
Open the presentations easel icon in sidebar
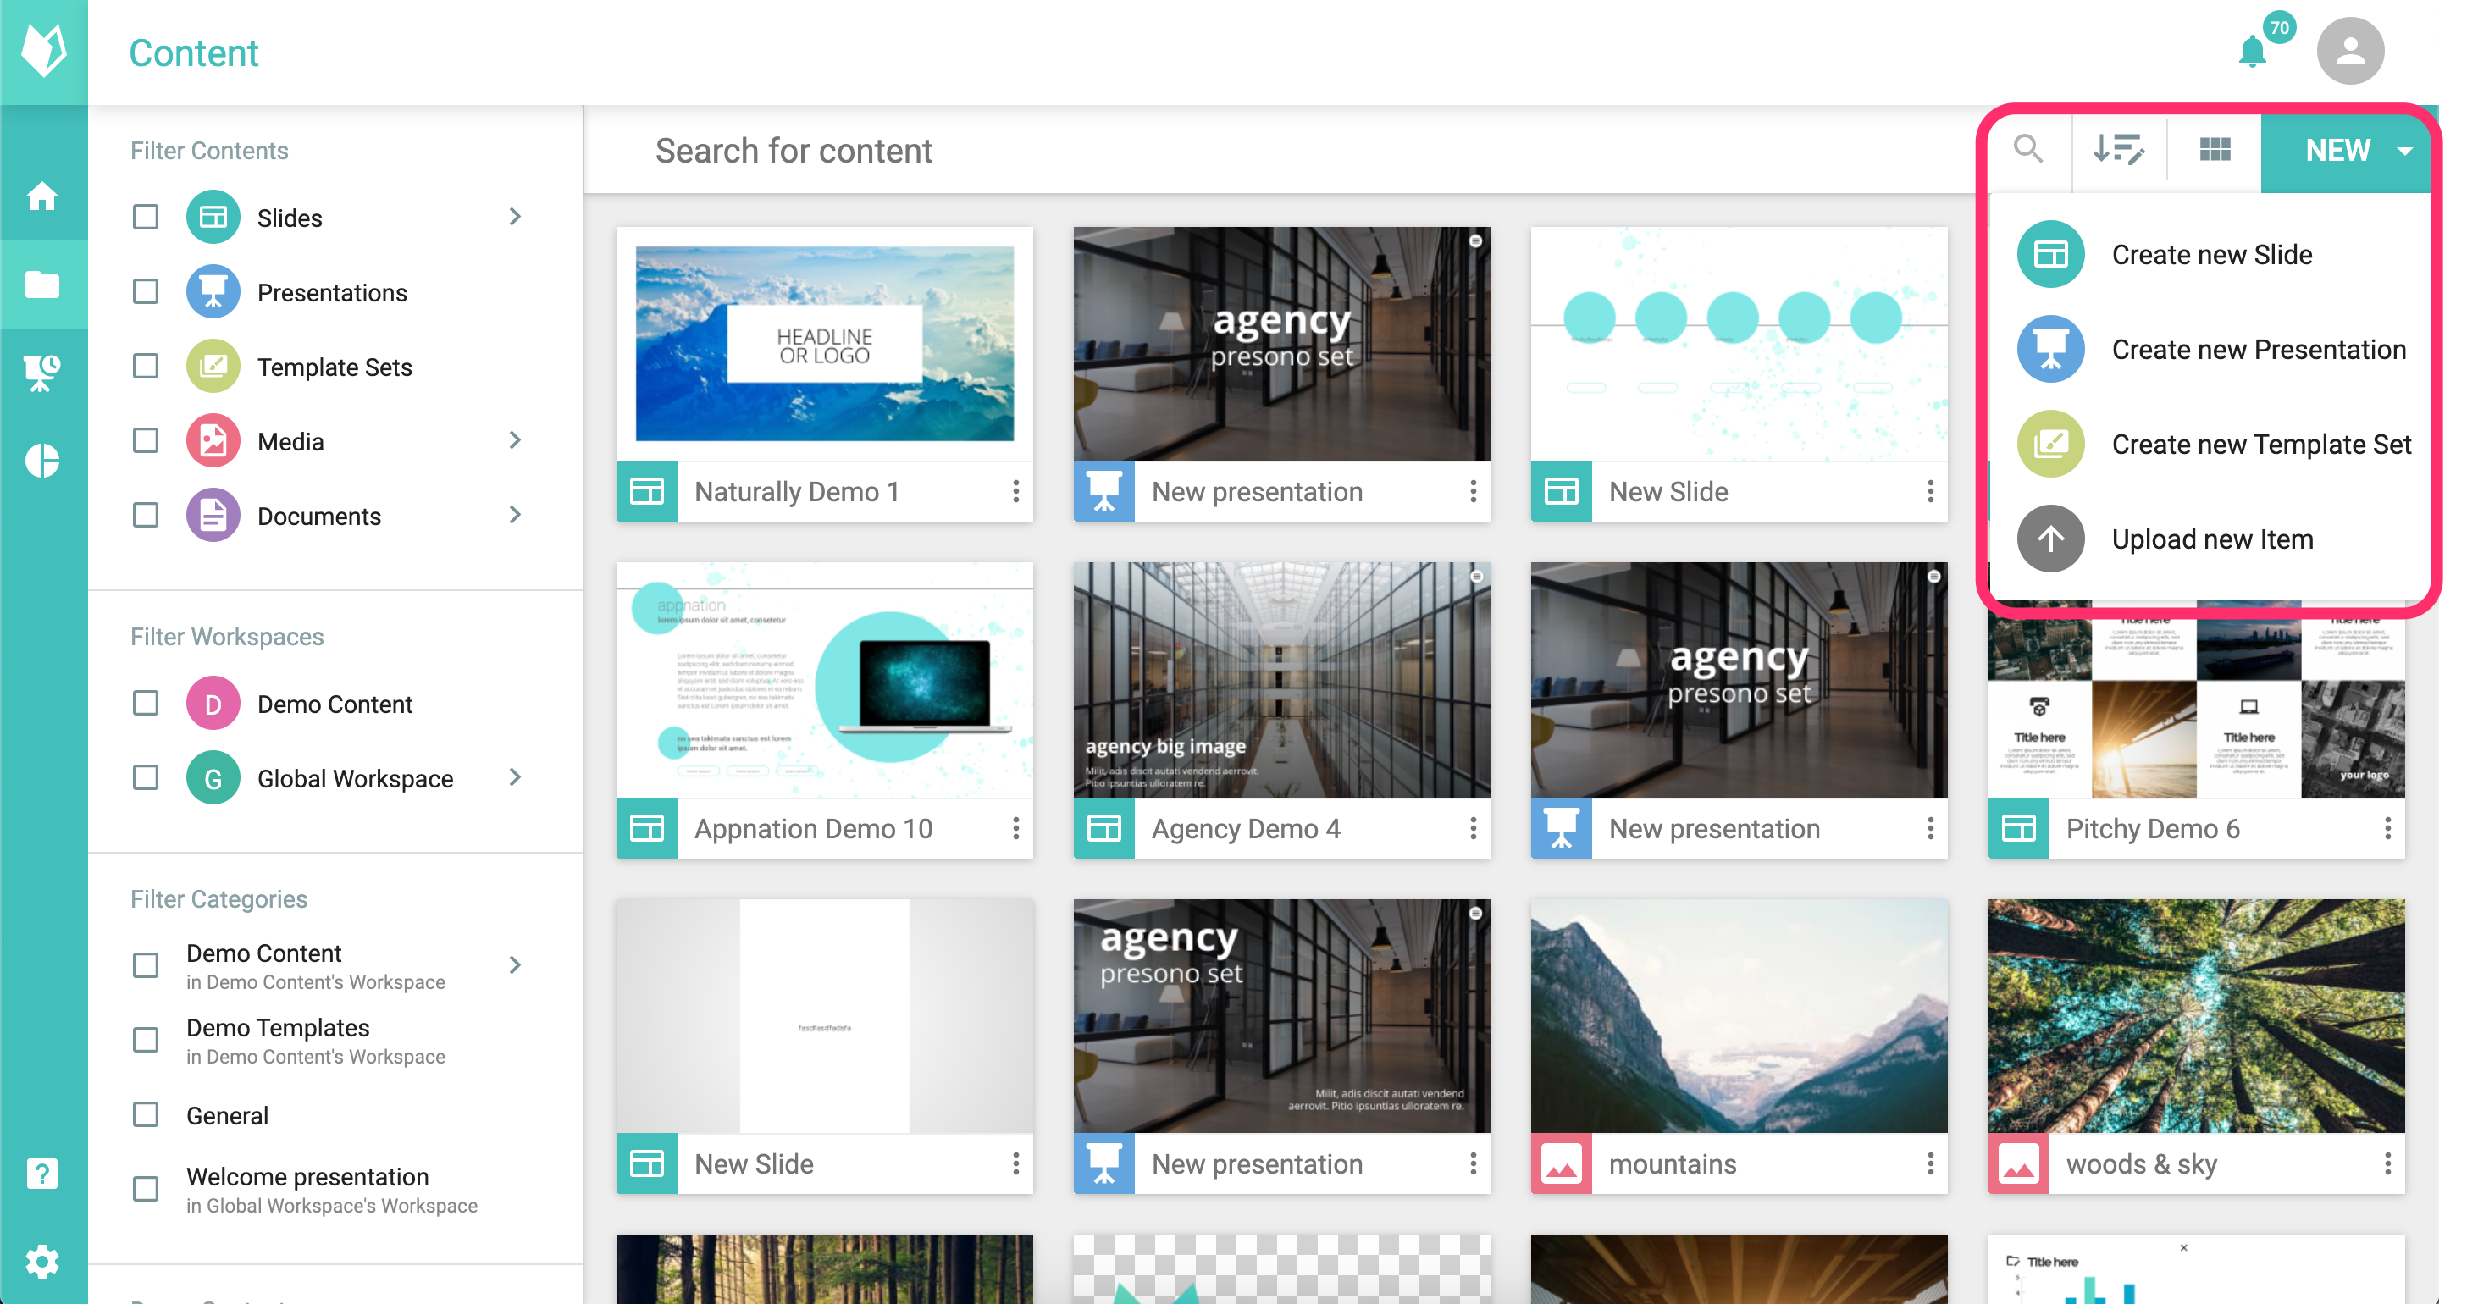click(42, 373)
